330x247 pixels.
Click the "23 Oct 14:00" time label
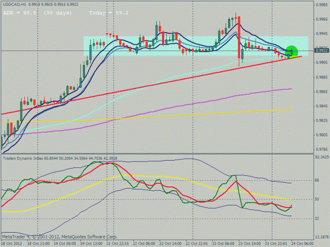tap(250, 244)
